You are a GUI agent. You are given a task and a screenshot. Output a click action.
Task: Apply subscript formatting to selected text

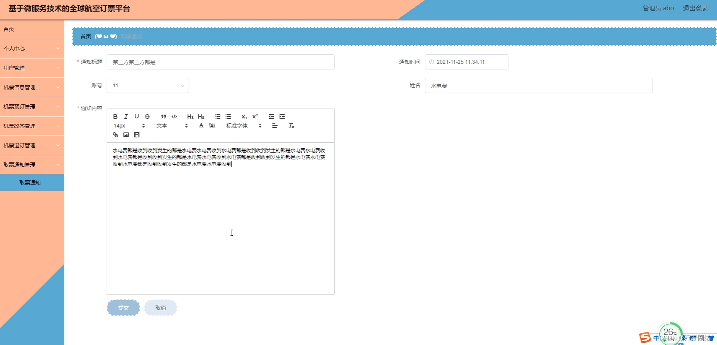pos(244,117)
